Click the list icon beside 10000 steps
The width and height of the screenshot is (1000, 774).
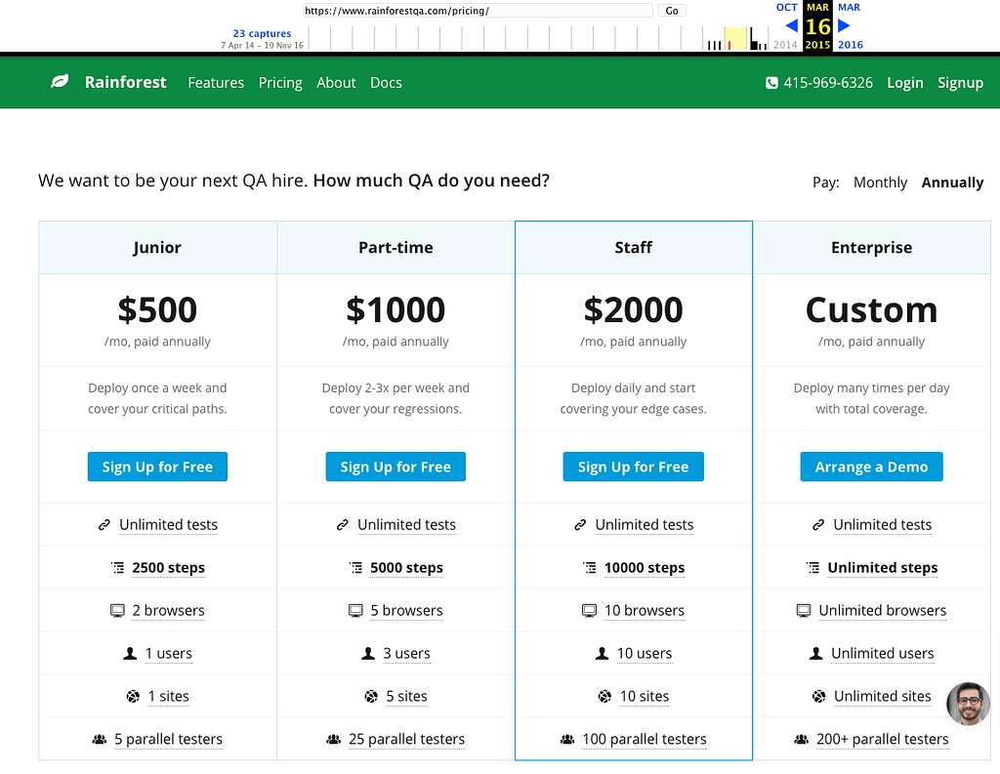click(x=590, y=567)
